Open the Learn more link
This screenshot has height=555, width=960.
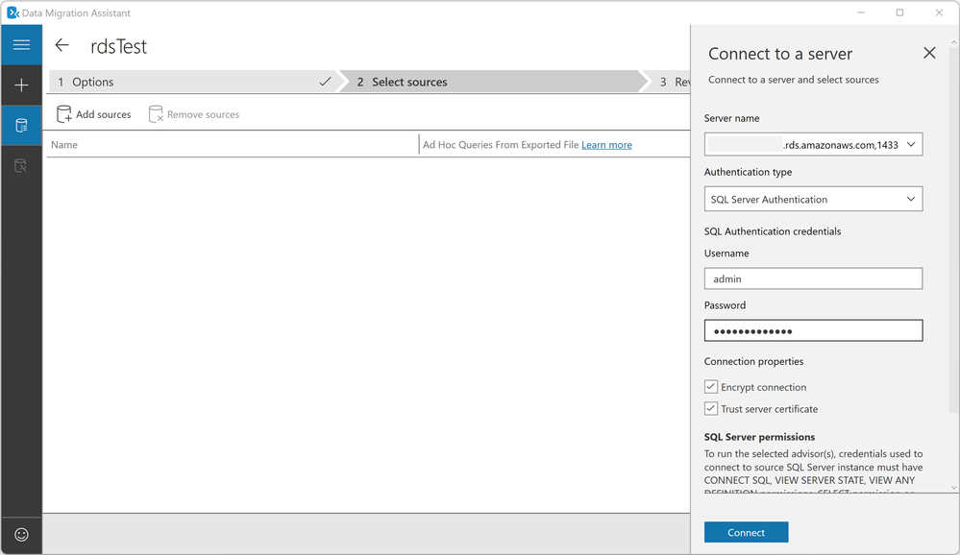click(x=606, y=145)
